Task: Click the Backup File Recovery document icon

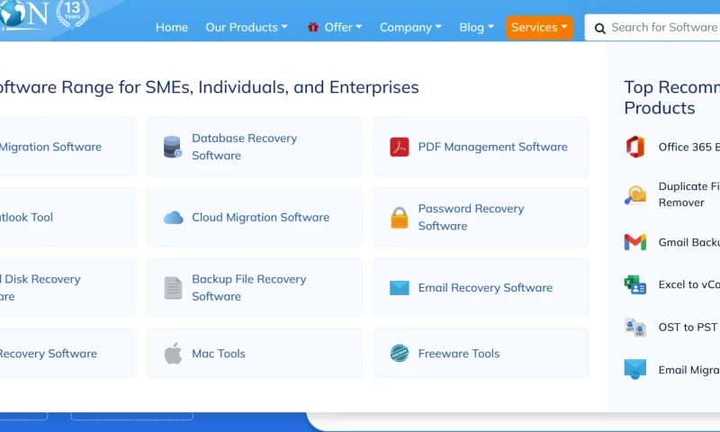Action: point(173,288)
